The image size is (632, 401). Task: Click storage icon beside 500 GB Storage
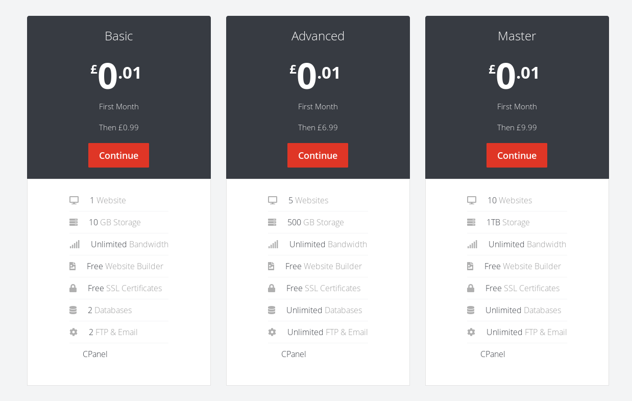pos(272,222)
